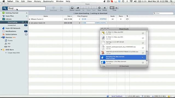The image size is (175, 98).
Task: Switch to detailed list view mode
Action: (112, 8)
